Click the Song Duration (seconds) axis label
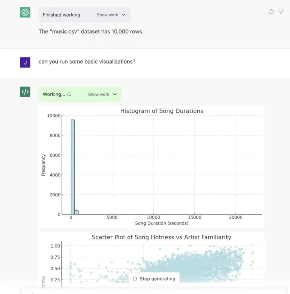The height and width of the screenshot is (294, 290). click(x=162, y=223)
